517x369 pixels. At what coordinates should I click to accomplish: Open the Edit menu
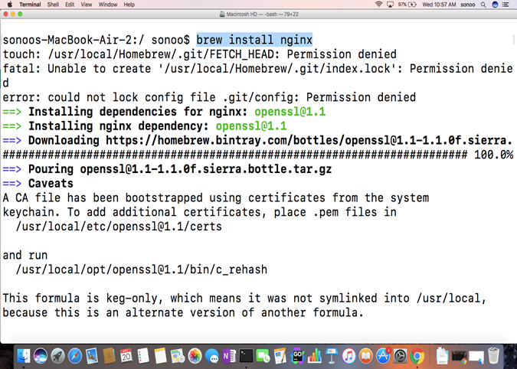point(70,5)
